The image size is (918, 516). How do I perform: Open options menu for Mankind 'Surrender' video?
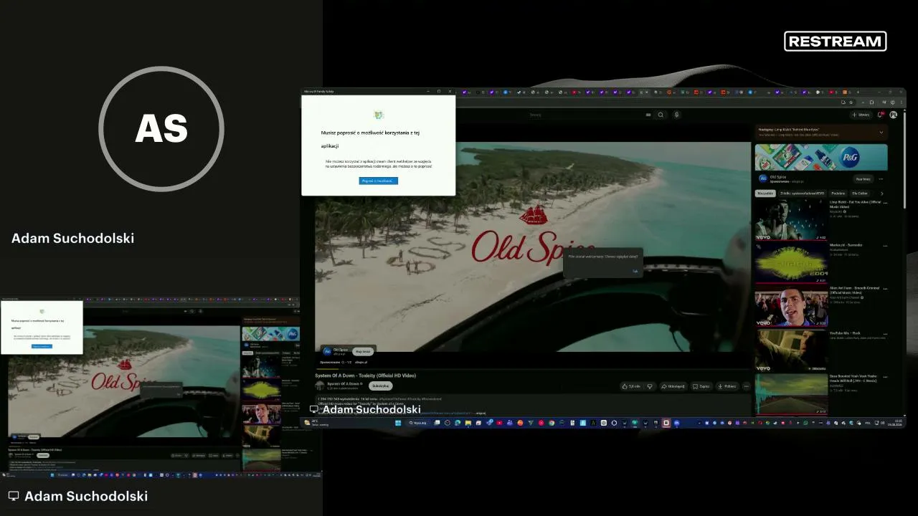[x=885, y=246]
